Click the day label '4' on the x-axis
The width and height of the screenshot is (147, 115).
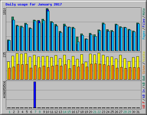tap(22, 112)
